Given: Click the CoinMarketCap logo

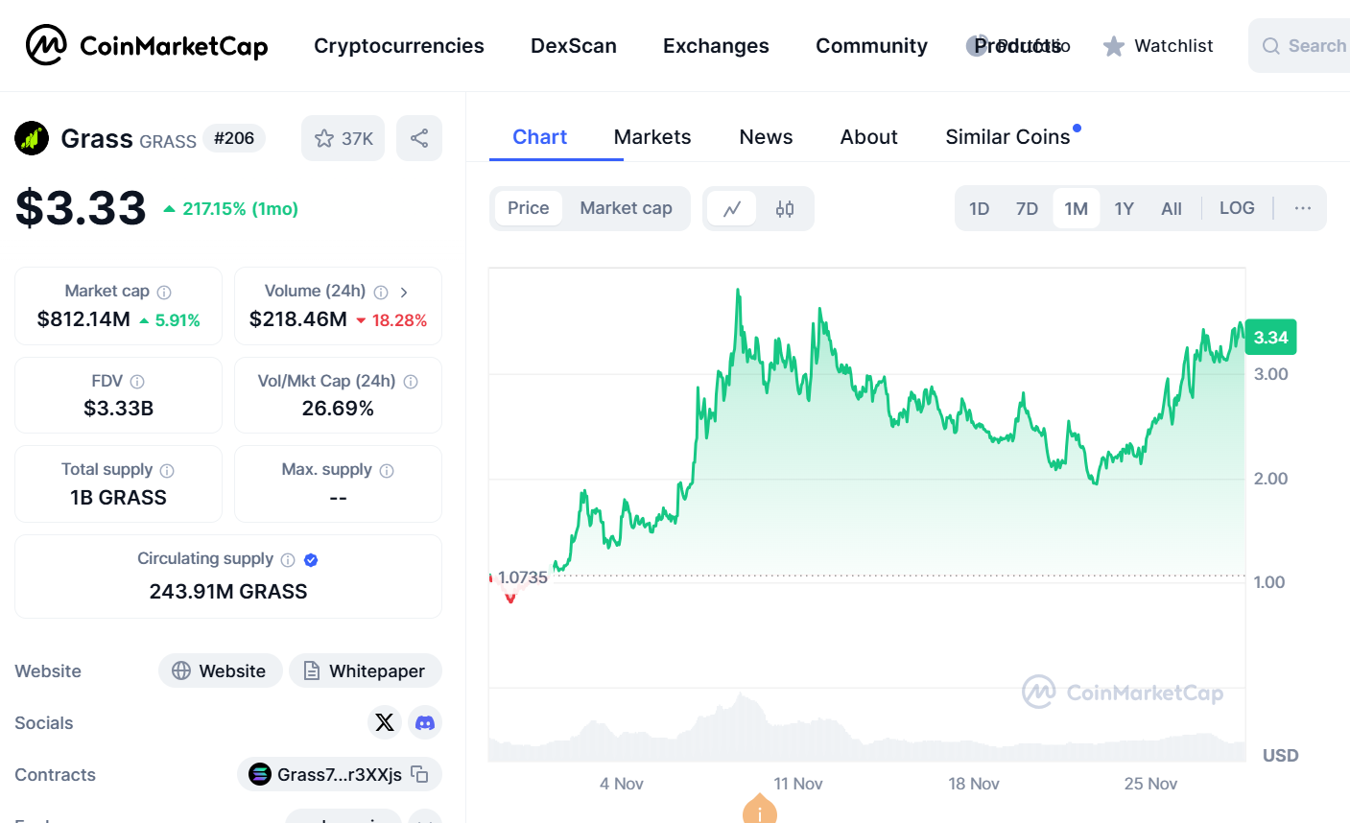Looking at the screenshot, I should pos(146,45).
